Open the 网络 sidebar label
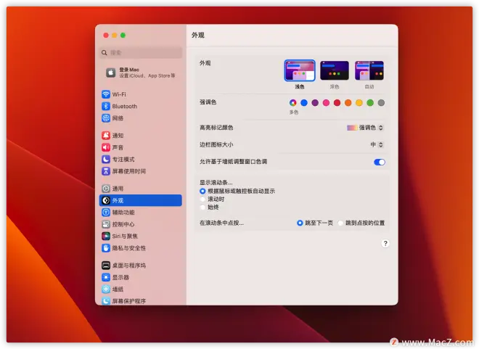This screenshot has width=479, height=349. (118, 118)
